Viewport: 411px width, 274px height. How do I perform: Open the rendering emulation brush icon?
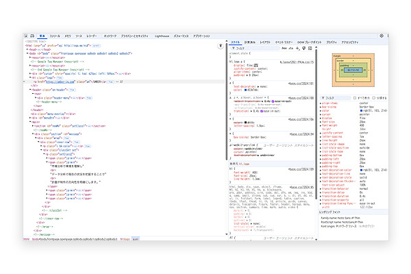[x=303, y=48]
